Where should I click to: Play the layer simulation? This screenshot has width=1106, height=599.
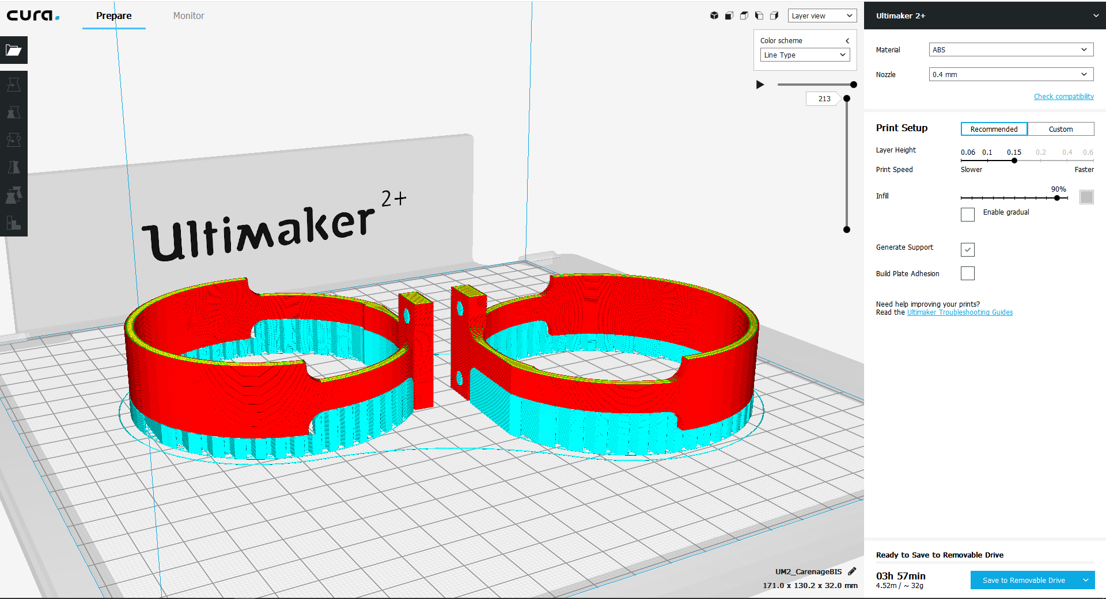(x=760, y=85)
